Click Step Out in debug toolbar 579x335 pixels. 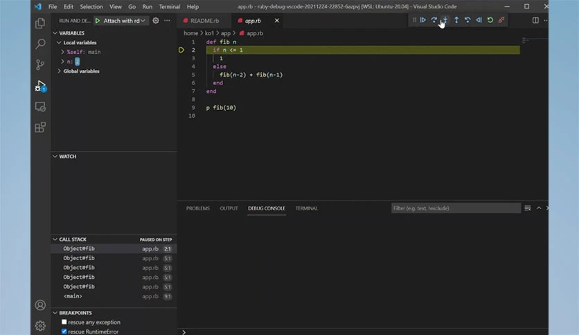[456, 20]
